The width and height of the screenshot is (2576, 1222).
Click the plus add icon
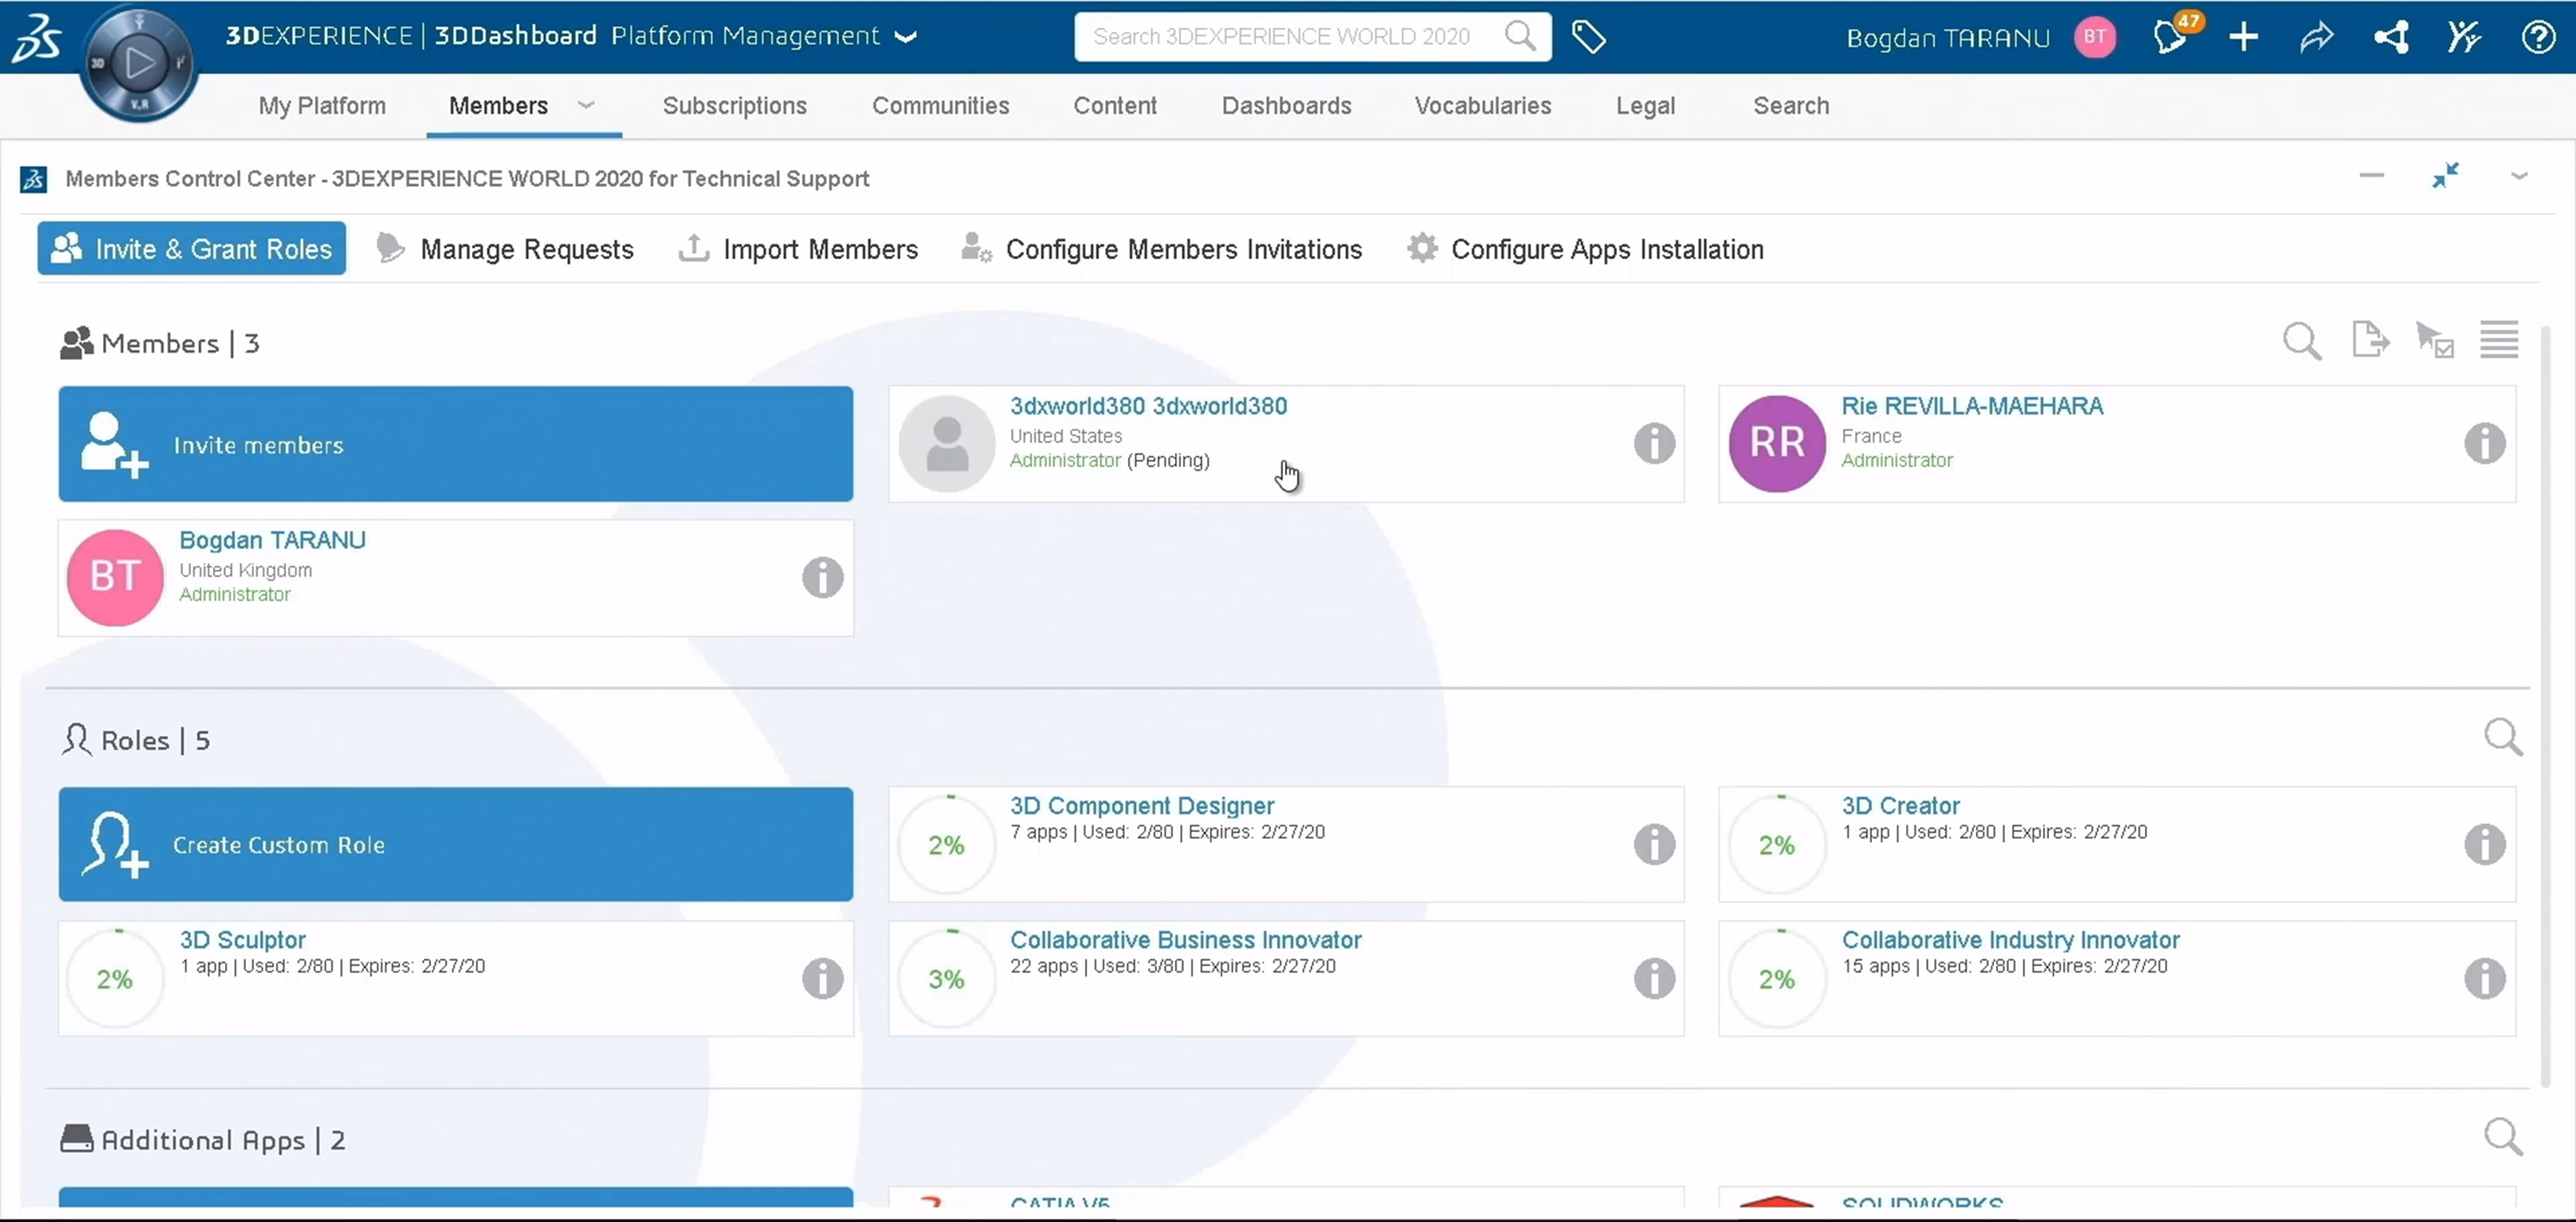coord(2243,37)
